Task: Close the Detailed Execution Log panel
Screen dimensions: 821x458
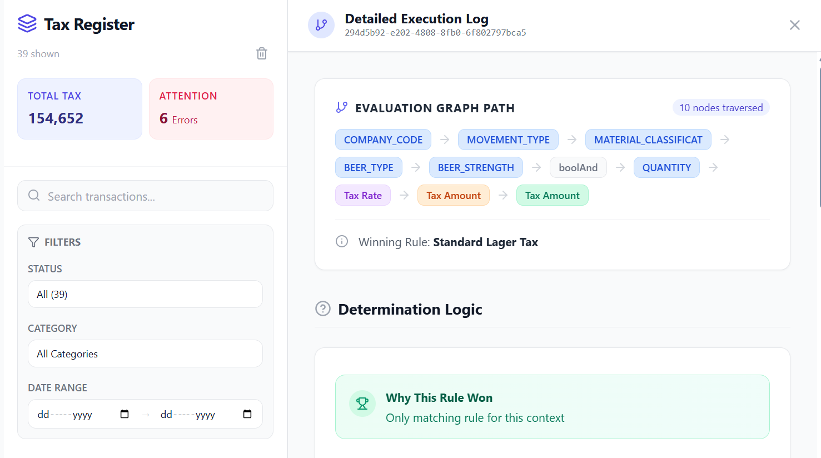Action: point(794,25)
